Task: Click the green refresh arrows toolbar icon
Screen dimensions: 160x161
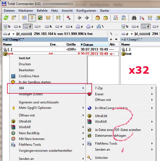Action: 6,18
